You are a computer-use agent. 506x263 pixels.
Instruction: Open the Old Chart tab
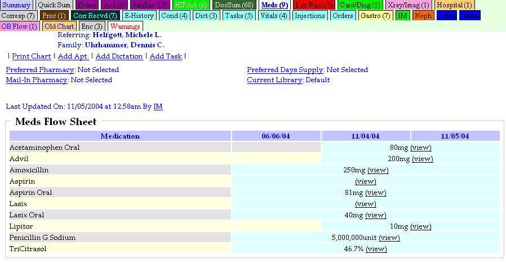[59, 26]
